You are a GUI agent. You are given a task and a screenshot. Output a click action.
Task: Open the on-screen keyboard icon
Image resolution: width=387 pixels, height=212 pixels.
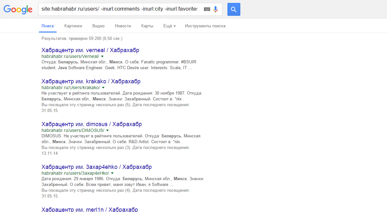pyautogui.click(x=207, y=9)
